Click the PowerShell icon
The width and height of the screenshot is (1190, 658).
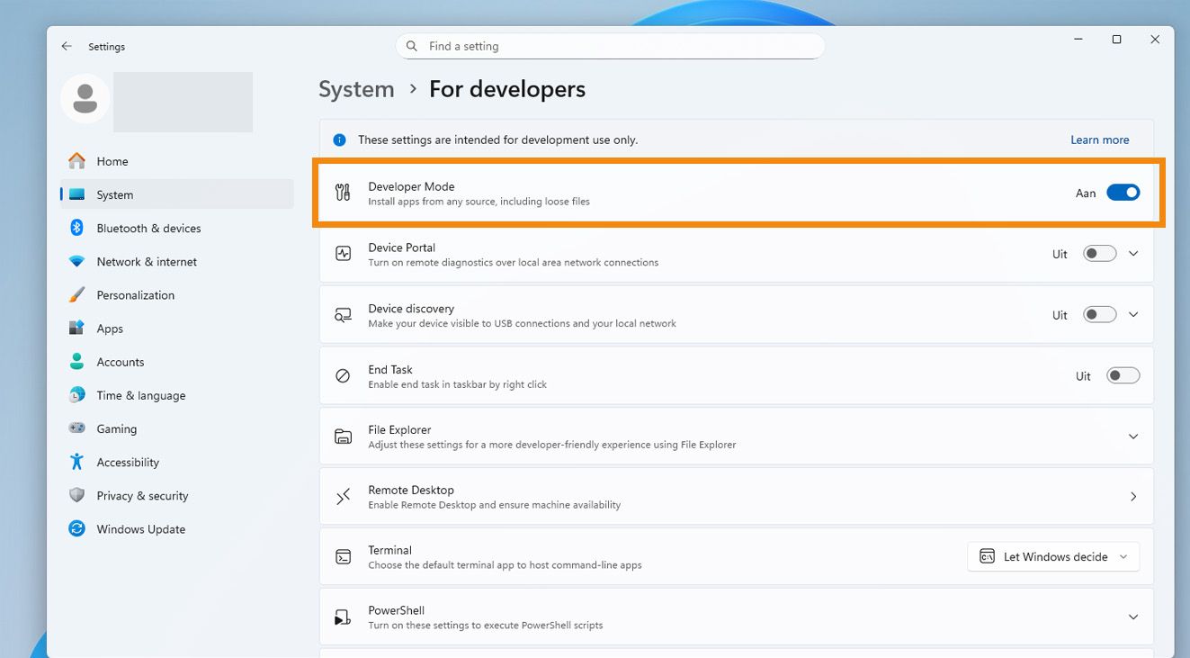pos(343,617)
